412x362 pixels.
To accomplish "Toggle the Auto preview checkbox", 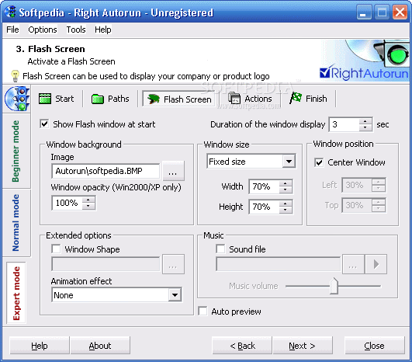I will pyautogui.click(x=203, y=311).
